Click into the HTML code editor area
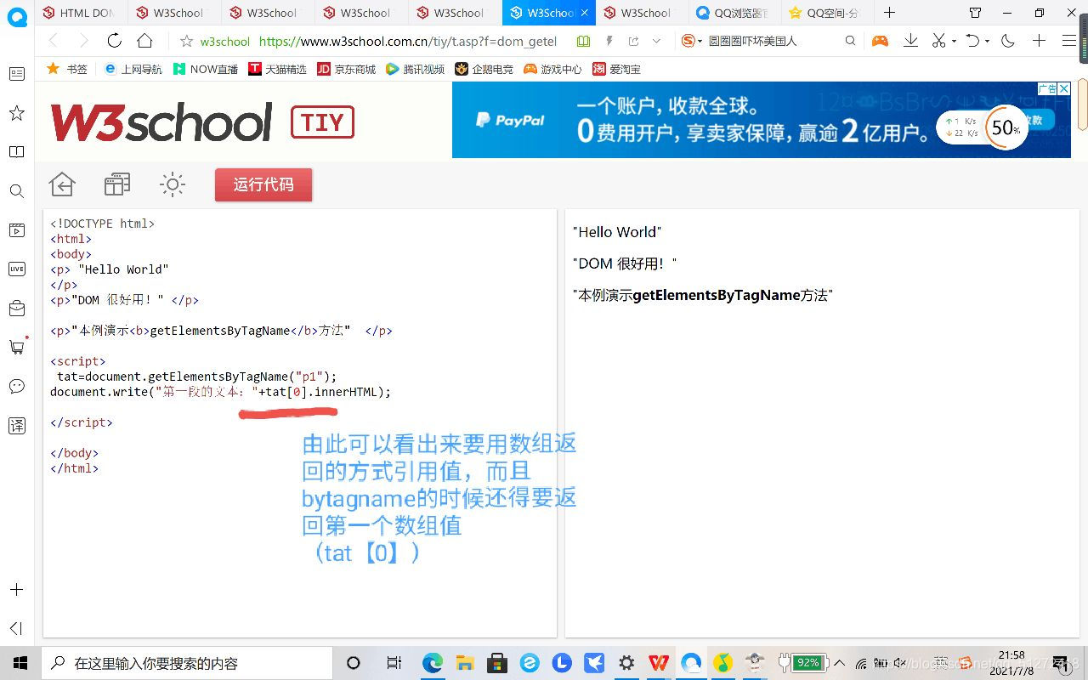 pyautogui.click(x=300, y=423)
